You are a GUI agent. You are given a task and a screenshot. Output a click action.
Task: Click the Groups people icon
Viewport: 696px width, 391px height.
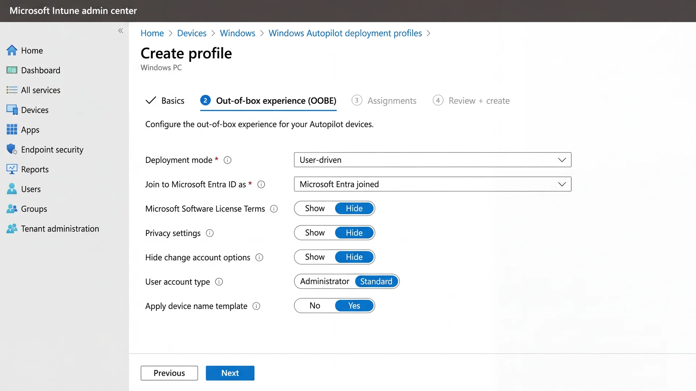click(12, 209)
